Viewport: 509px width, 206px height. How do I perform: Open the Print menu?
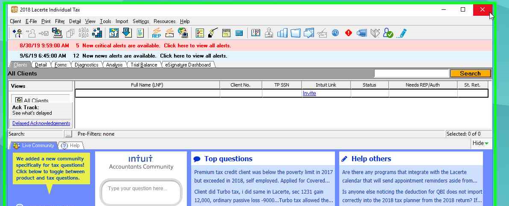coord(46,21)
